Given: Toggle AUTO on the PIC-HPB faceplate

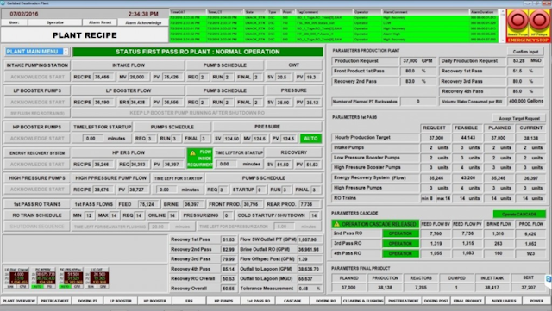Looking at the screenshot, I should 37,287.
